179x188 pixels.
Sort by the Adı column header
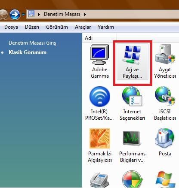pyautogui.click(x=100, y=38)
